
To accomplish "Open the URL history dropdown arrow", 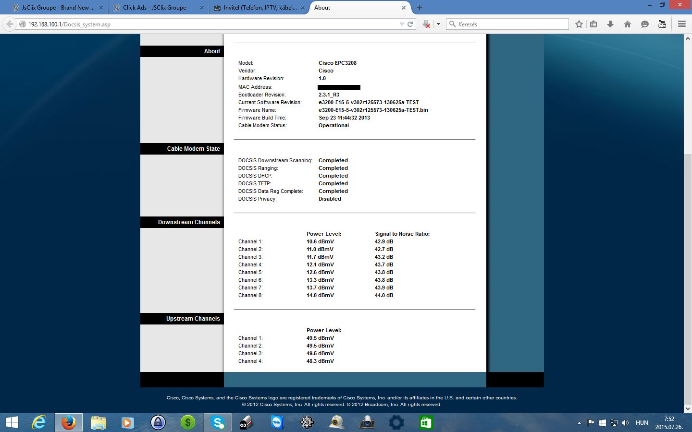I will 402,24.
